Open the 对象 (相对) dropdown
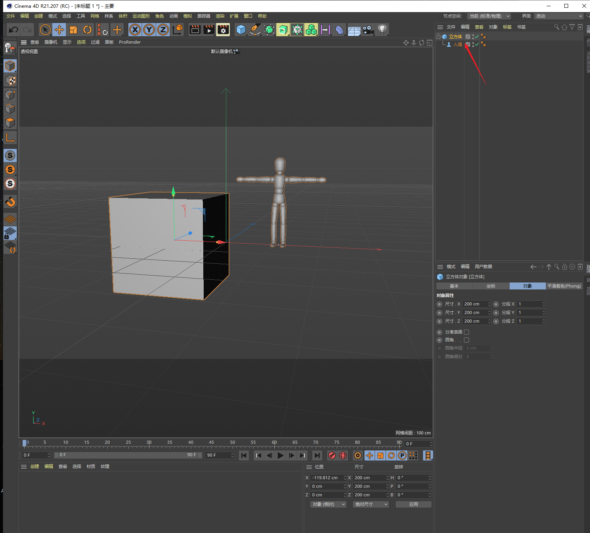Screen dimensions: 590x533 pos(329,504)
